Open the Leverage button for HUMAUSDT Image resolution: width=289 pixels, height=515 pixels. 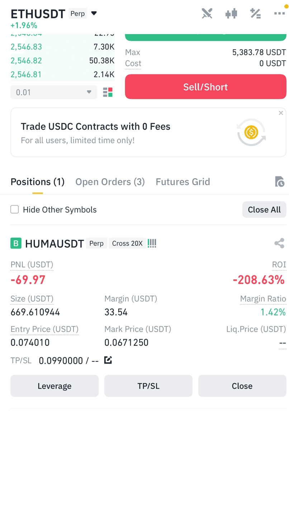point(55,386)
